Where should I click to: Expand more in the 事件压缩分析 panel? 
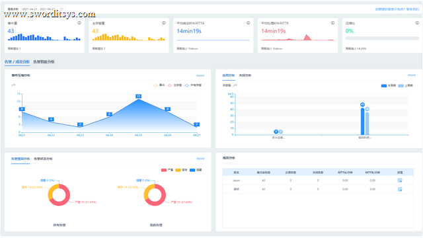click(200, 75)
